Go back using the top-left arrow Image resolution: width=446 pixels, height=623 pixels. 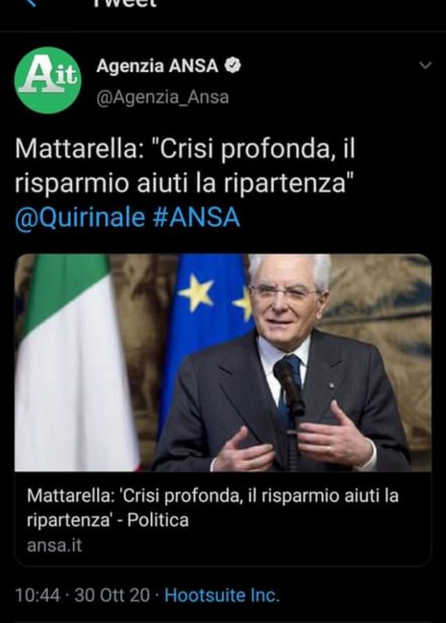coord(33,2)
